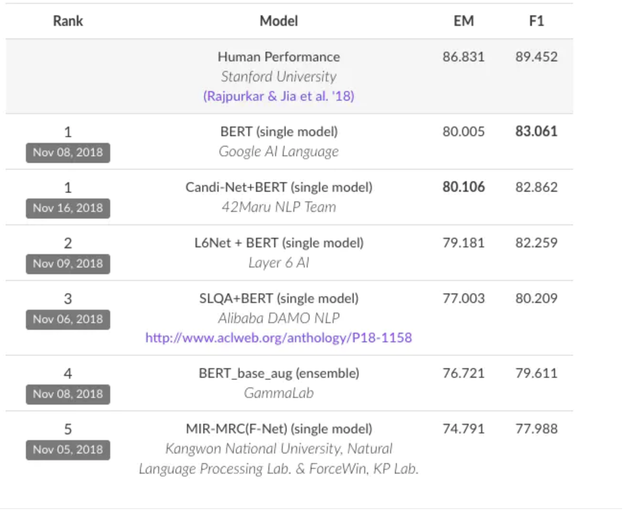
Task: Click the Nov 06, 2018 date badge
Action: [68, 320]
